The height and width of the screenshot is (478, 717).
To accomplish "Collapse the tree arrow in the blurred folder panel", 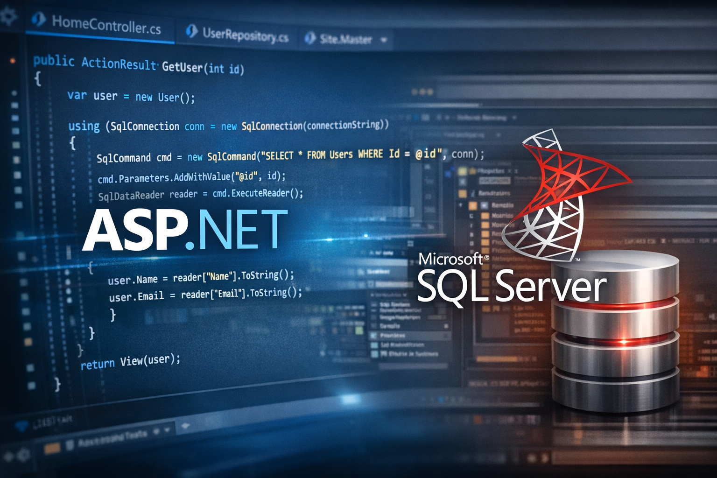I will pyautogui.click(x=461, y=205).
